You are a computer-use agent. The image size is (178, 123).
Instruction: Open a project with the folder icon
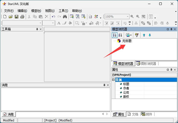tap(11, 17)
